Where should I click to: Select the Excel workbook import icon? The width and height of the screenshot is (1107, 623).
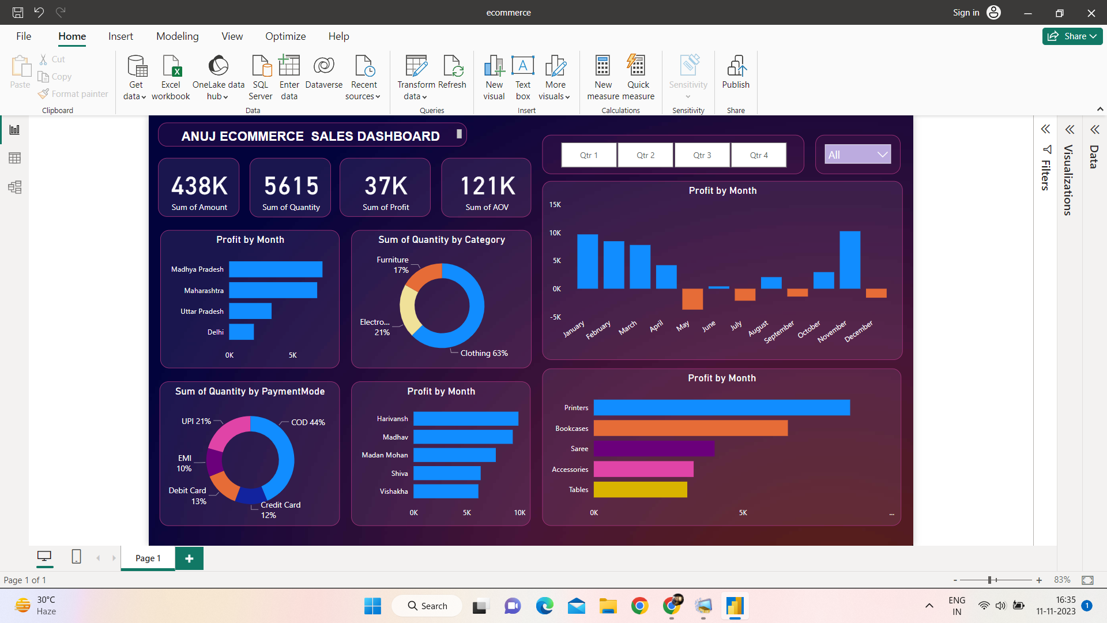coord(171,75)
